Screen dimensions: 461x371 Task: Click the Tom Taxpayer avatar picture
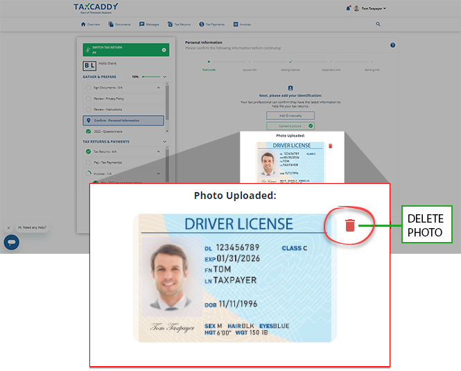356,8
